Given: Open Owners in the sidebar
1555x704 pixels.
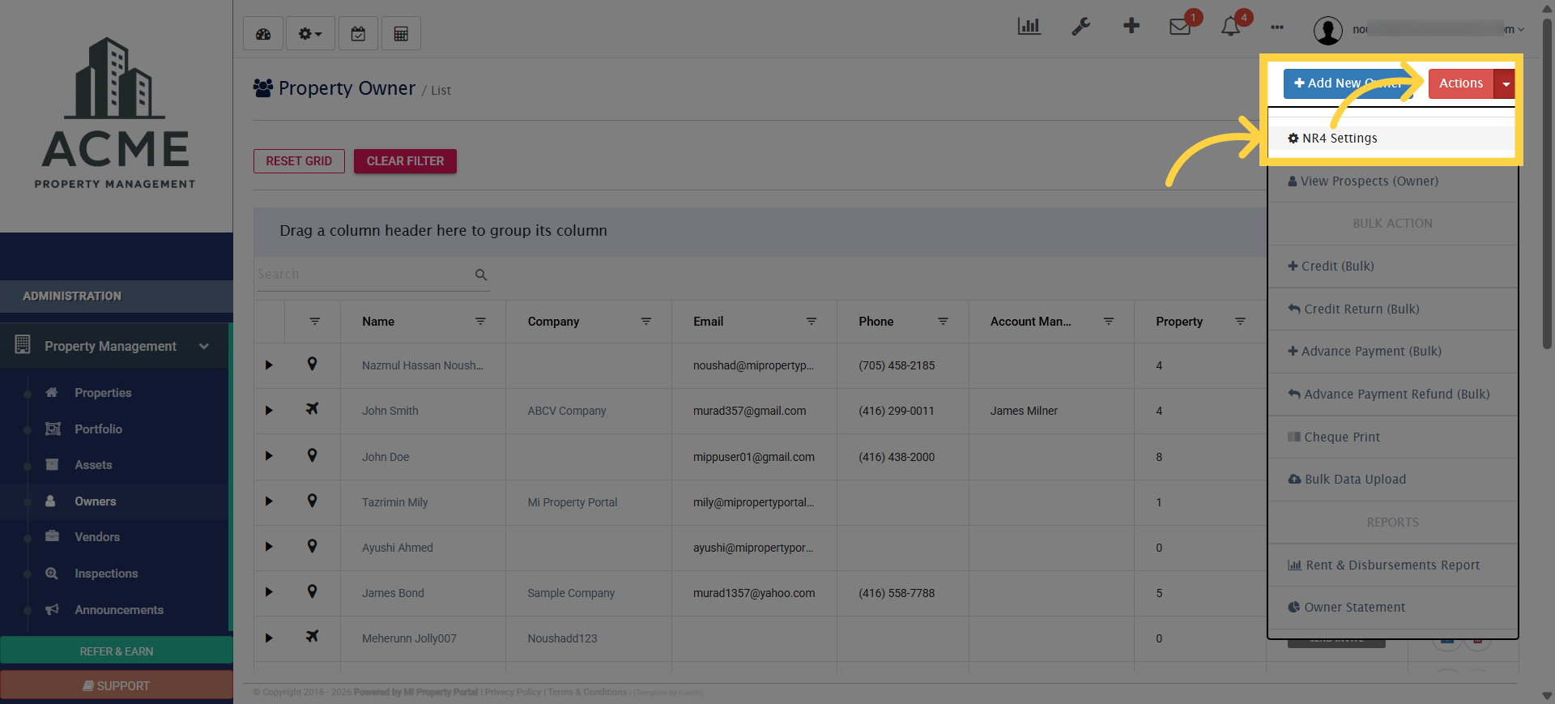Looking at the screenshot, I should [96, 501].
